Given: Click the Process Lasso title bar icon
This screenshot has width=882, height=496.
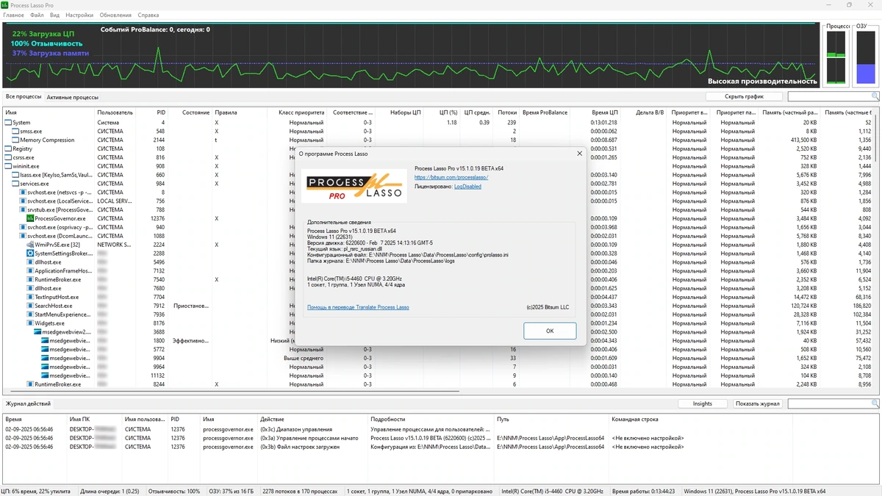Looking at the screenshot, I should (6, 5).
